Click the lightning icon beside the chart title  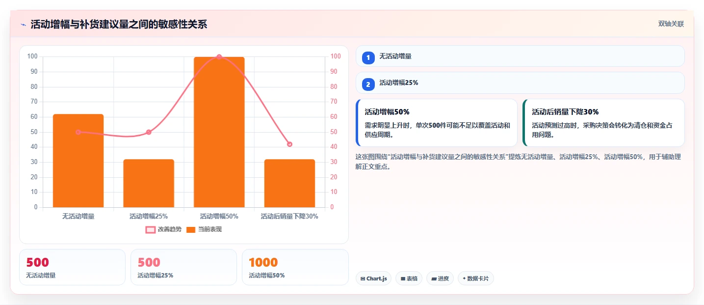[x=23, y=25]
